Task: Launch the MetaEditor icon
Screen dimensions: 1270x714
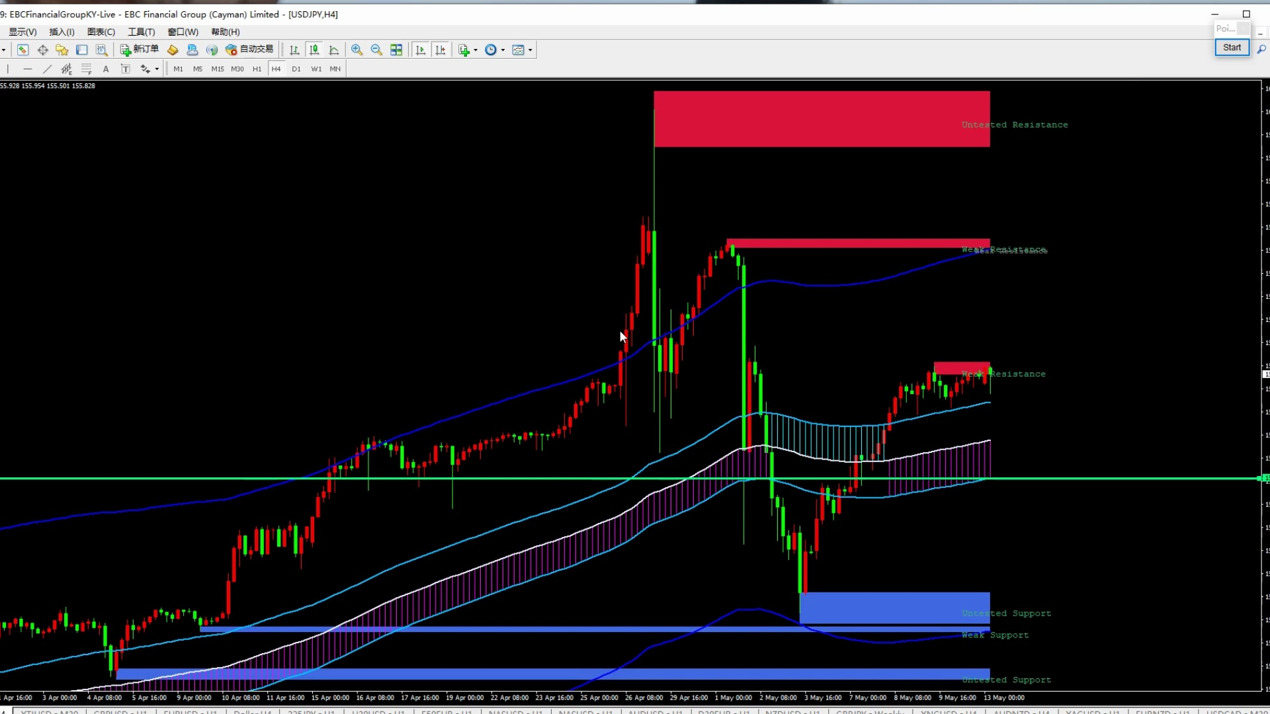Action: pyautogui.click(x=173, y=50)
